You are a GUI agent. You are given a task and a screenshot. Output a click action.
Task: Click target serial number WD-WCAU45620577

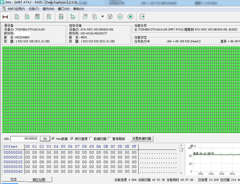coord(94,33)
